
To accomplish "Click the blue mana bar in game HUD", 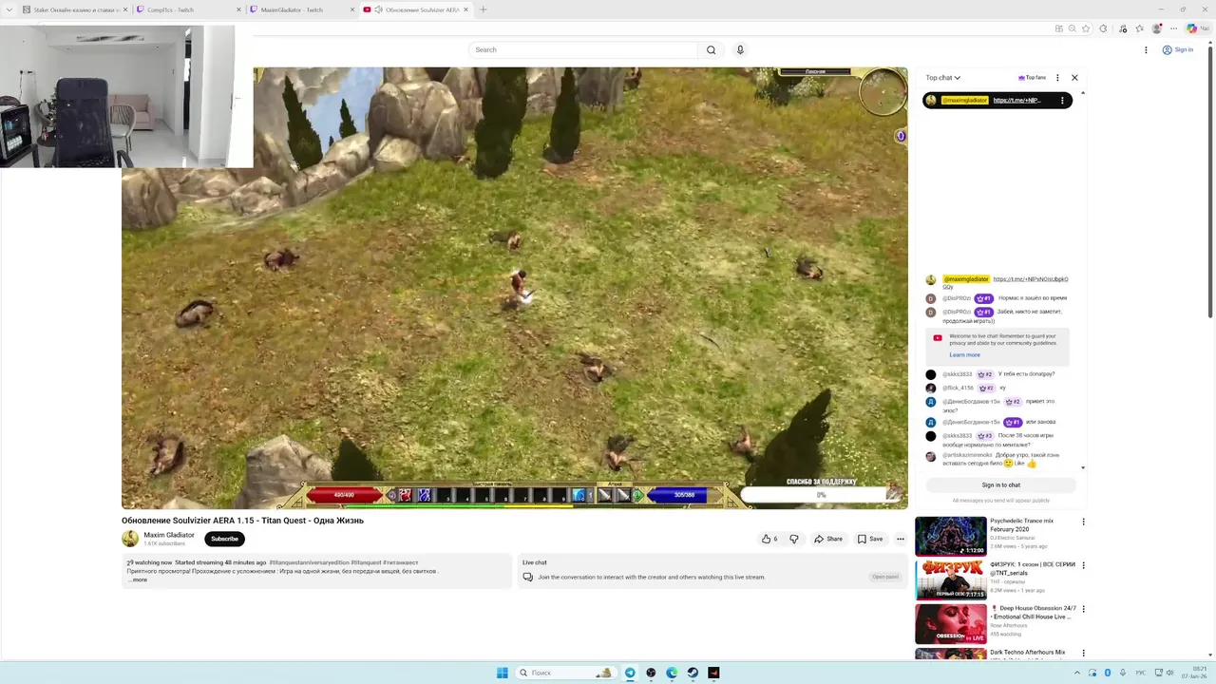I will click(676, 495).
